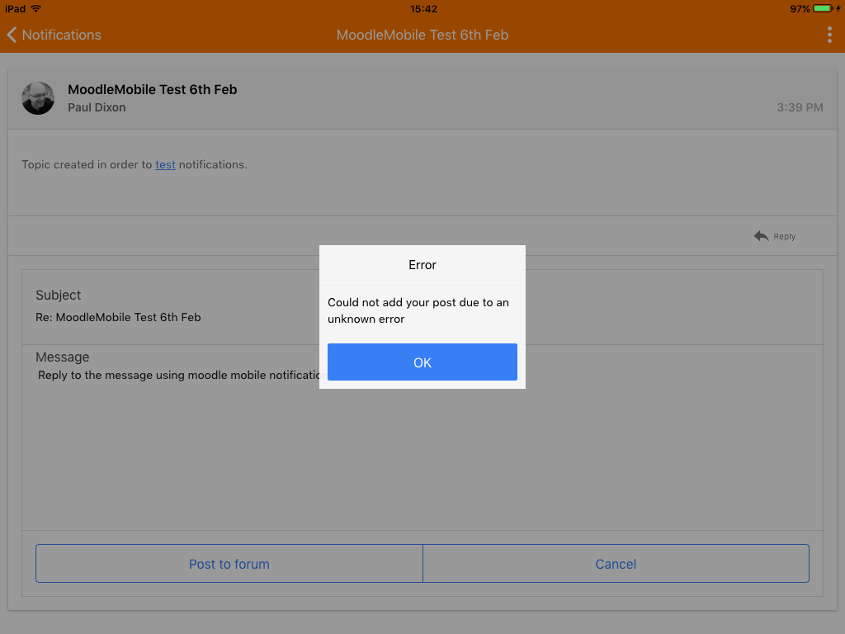Open the 'test' hyperlink in post
Viewport: 845px width, 634px height.
pos(165,164)
